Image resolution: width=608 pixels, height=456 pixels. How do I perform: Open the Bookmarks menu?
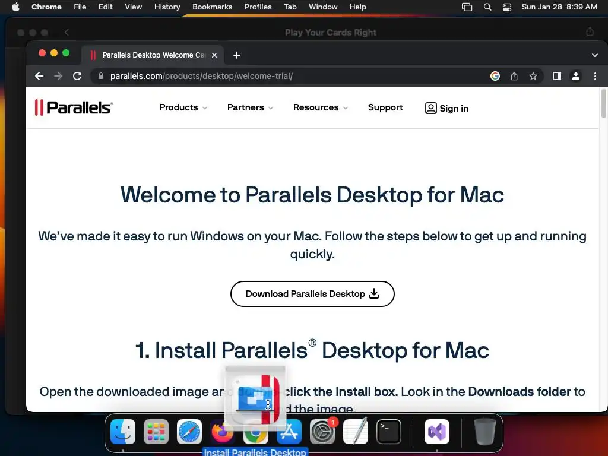[212, 7]
